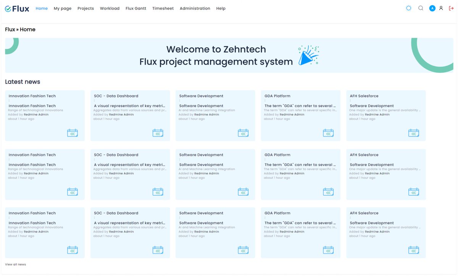Go to the Home menu item
The image size is (458, 276).
(42, 8)
